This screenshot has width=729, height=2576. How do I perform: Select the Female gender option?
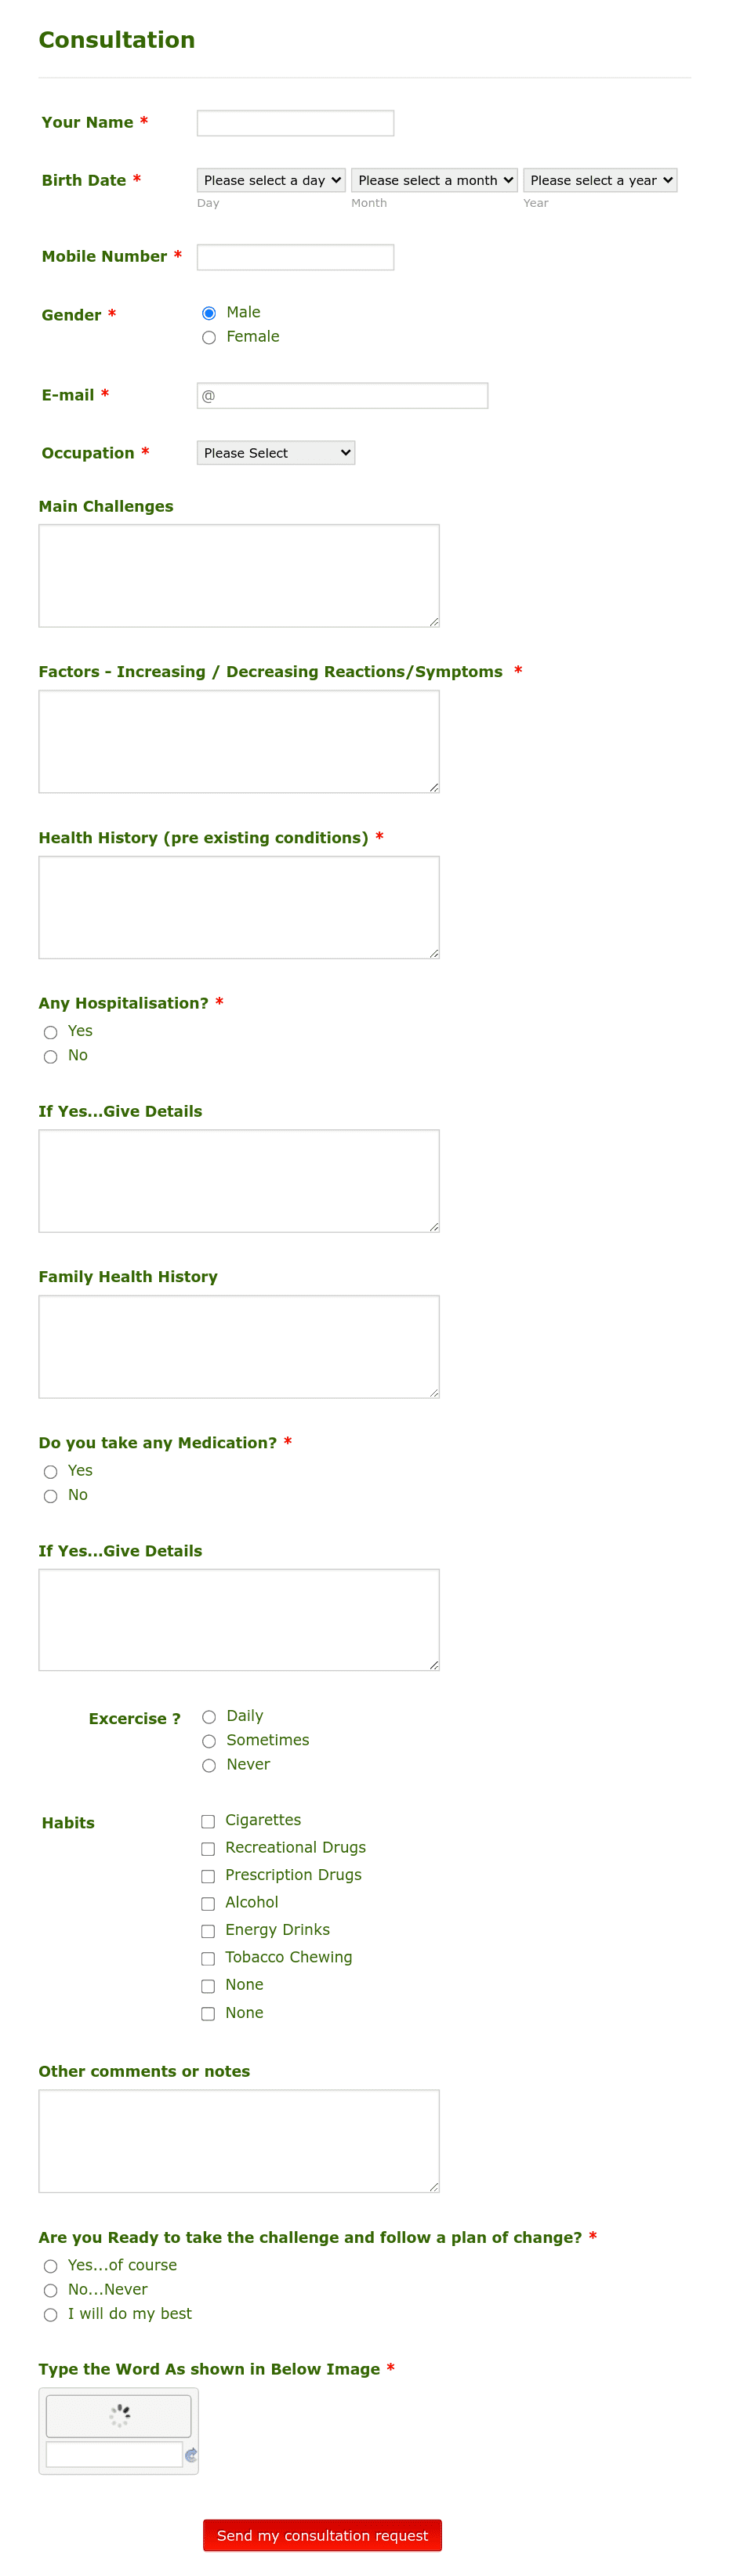(x=209, y=337)
